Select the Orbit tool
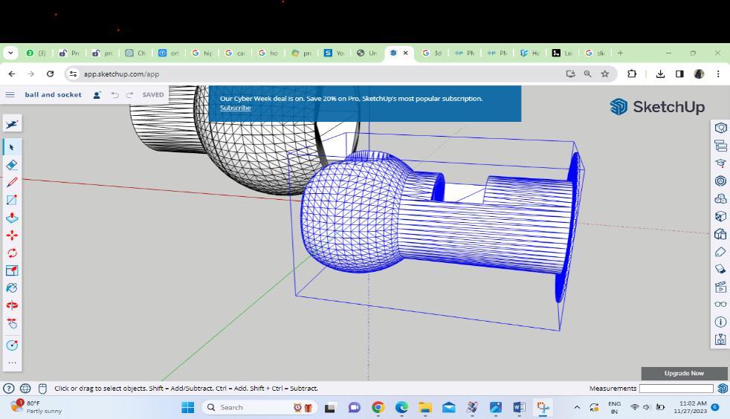This screenshot has width=730, height=419. pos(12,305)
